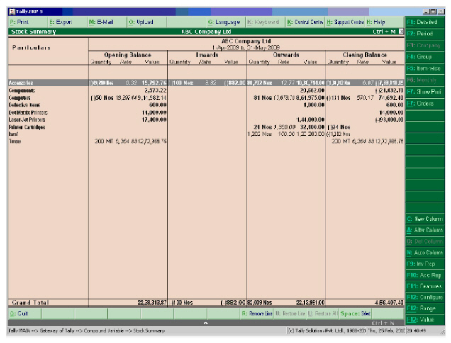Image resolution: width=451 pixels, height=343 pixels.
Task: Select the Defective Items row
Action: click(x=206, y=105)
